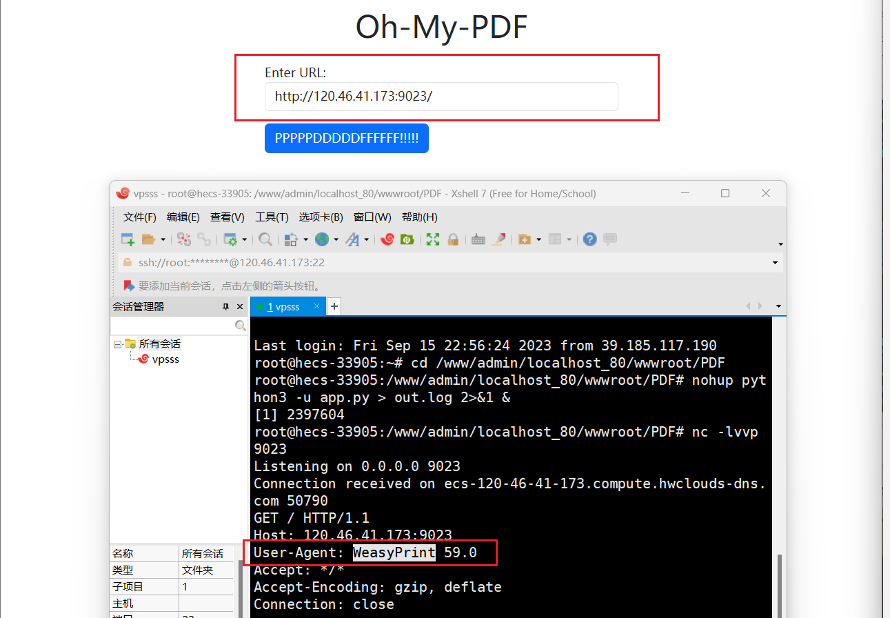Screen dimensions: 890x618
Task: Click the Reconnect chain-link icon
Action: pyautogui.click(x=204, y=239)
